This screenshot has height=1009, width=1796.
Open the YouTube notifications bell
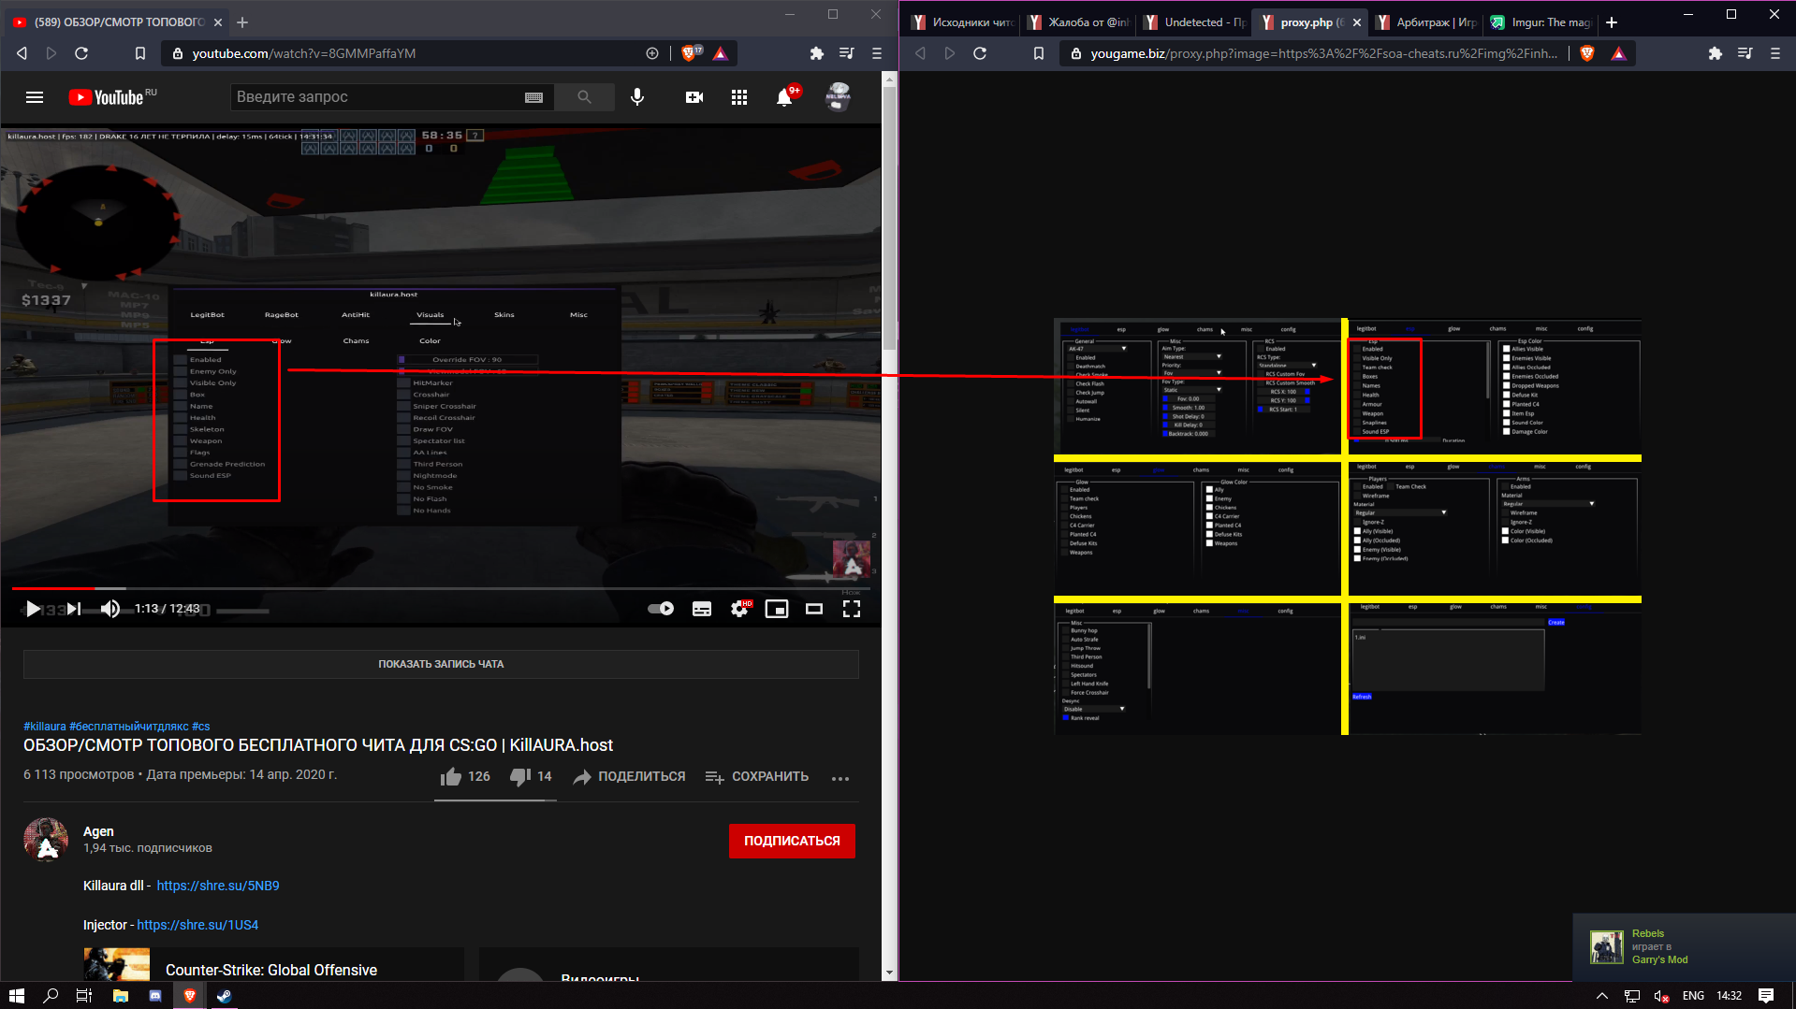coord(784,97)
